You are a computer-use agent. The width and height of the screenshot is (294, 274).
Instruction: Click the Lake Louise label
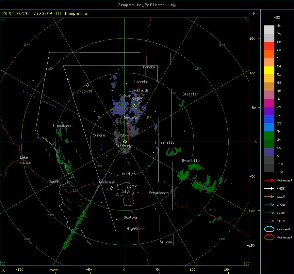[x=25, y=160]
